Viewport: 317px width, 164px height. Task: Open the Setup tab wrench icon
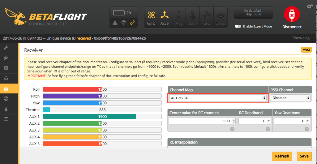pos(6,48)
